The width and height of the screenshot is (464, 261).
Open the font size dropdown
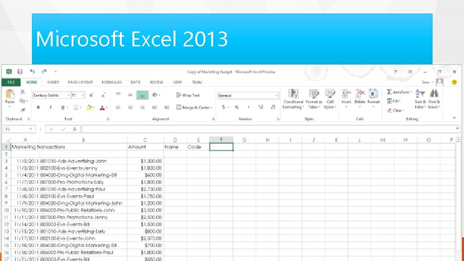point(83,95)
